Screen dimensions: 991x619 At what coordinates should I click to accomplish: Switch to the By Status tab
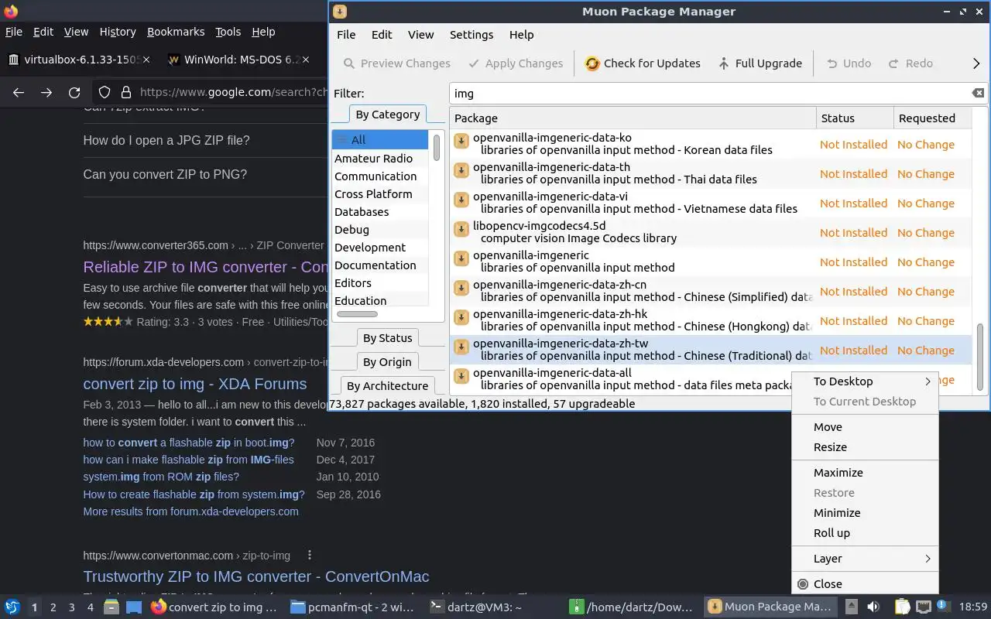tap(387, 338)
